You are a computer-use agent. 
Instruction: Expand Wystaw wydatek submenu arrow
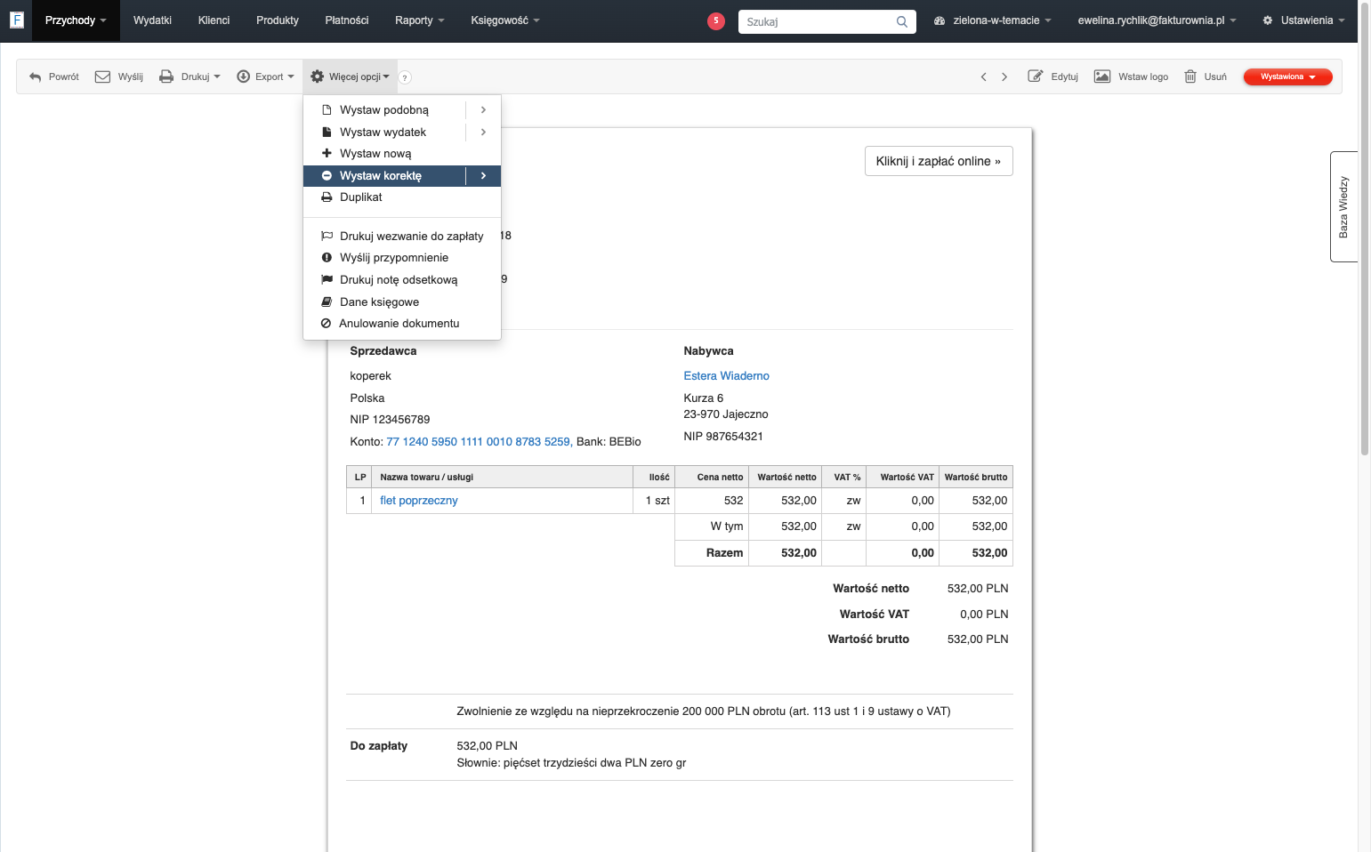point(483,133)
